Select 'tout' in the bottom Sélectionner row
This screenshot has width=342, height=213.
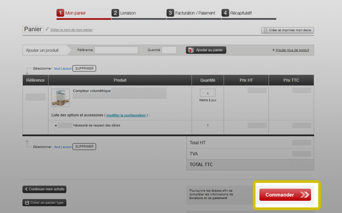pos(57,147)
